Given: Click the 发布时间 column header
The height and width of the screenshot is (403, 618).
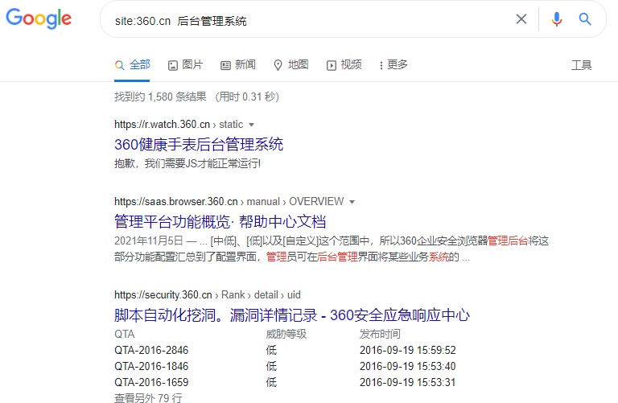Looking at the screenshot, I should coord(380,334).
